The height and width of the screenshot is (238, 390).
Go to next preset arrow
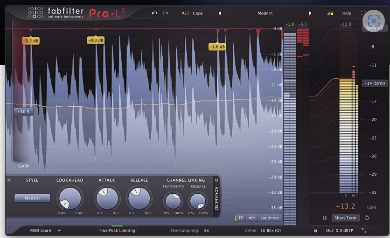[x=310, y=13]
